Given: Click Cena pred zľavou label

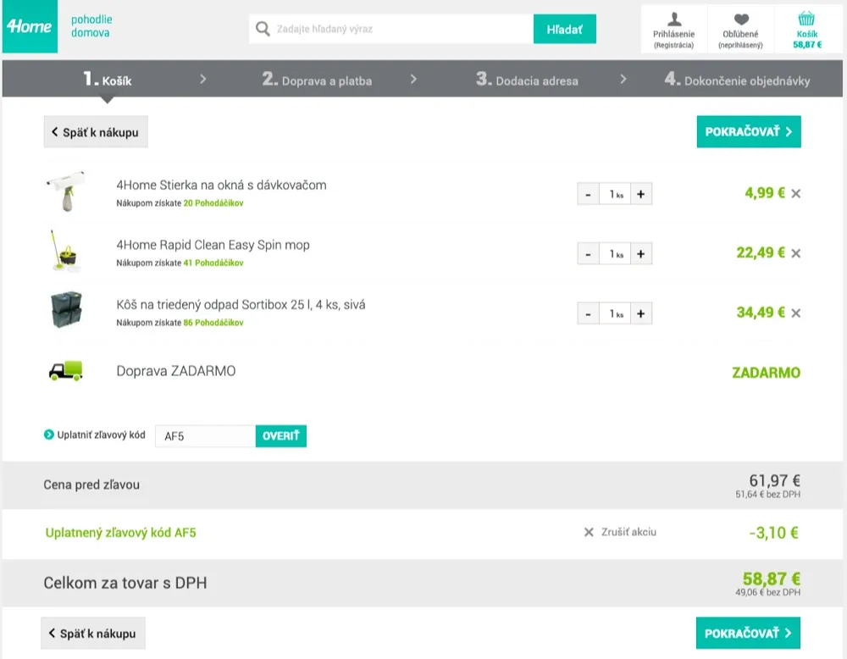Looking at the screenshot, I should pyautogui.click(x=91, y=485).
